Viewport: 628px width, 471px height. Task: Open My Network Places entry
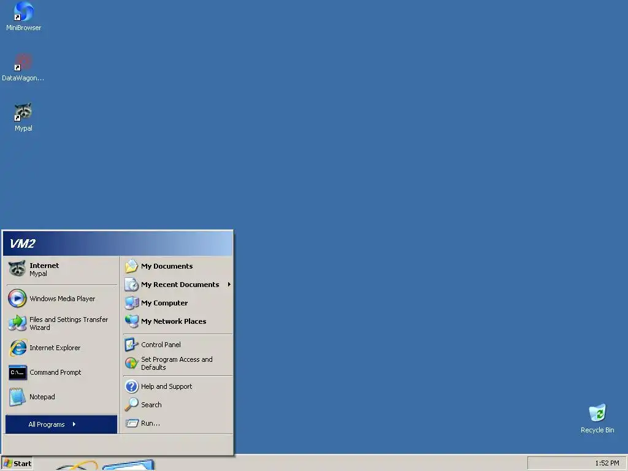click(178, 321)
